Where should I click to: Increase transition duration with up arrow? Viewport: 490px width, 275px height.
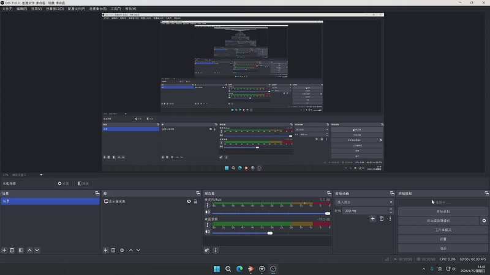pyautogui.click(x=391, y=209)
